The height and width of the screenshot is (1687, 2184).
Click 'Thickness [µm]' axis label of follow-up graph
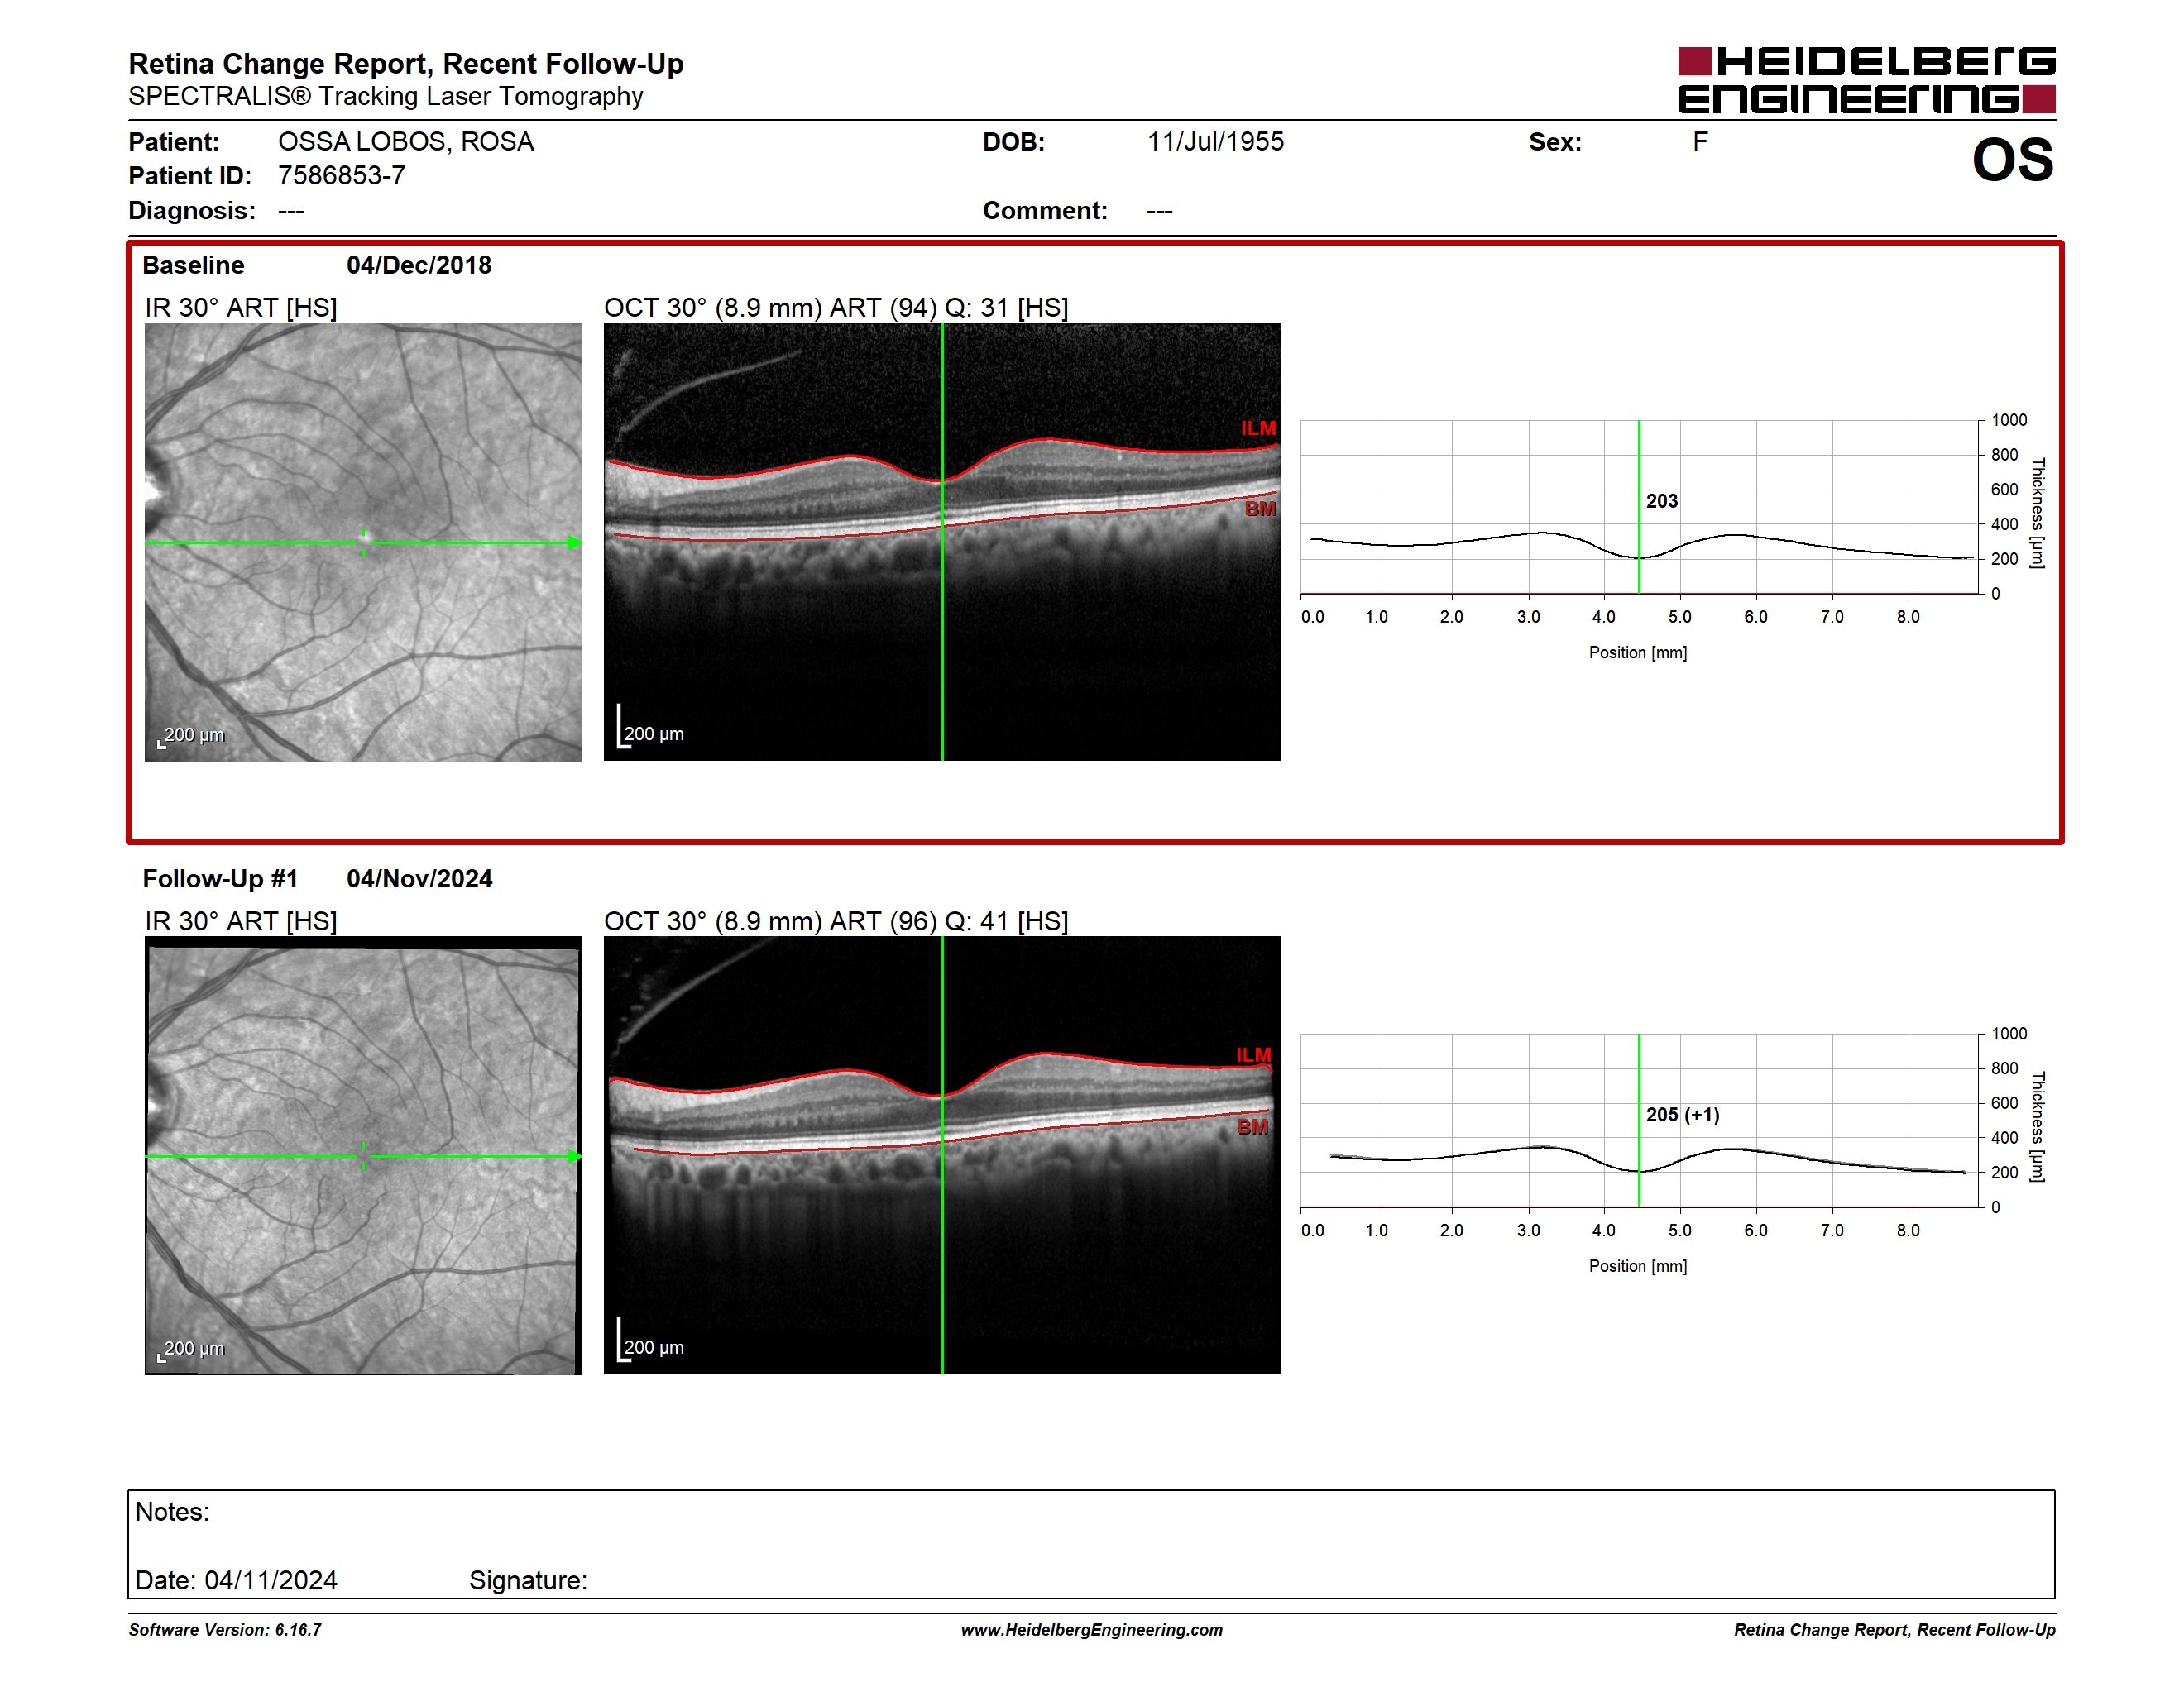click(x=2037, y=1126)
